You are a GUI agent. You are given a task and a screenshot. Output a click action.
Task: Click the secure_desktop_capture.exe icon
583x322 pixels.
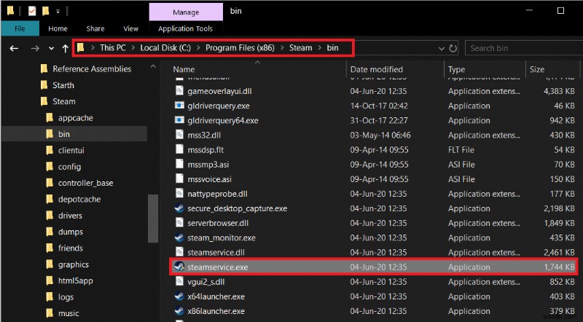179,208
